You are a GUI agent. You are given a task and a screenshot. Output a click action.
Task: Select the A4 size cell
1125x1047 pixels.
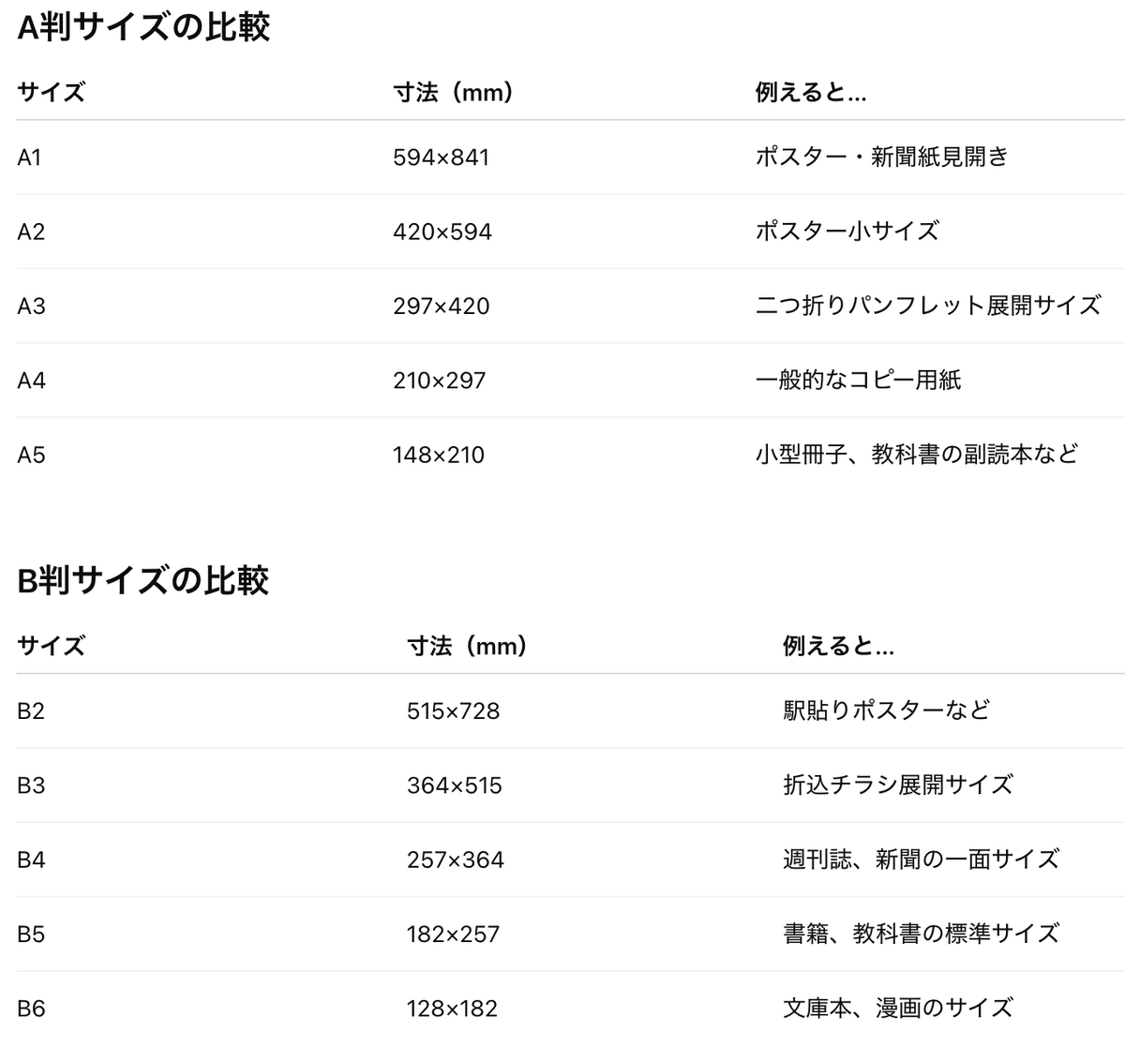coord(31,381)
